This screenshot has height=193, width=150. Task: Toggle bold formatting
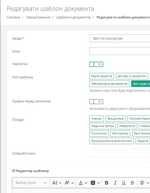point(107,183)
